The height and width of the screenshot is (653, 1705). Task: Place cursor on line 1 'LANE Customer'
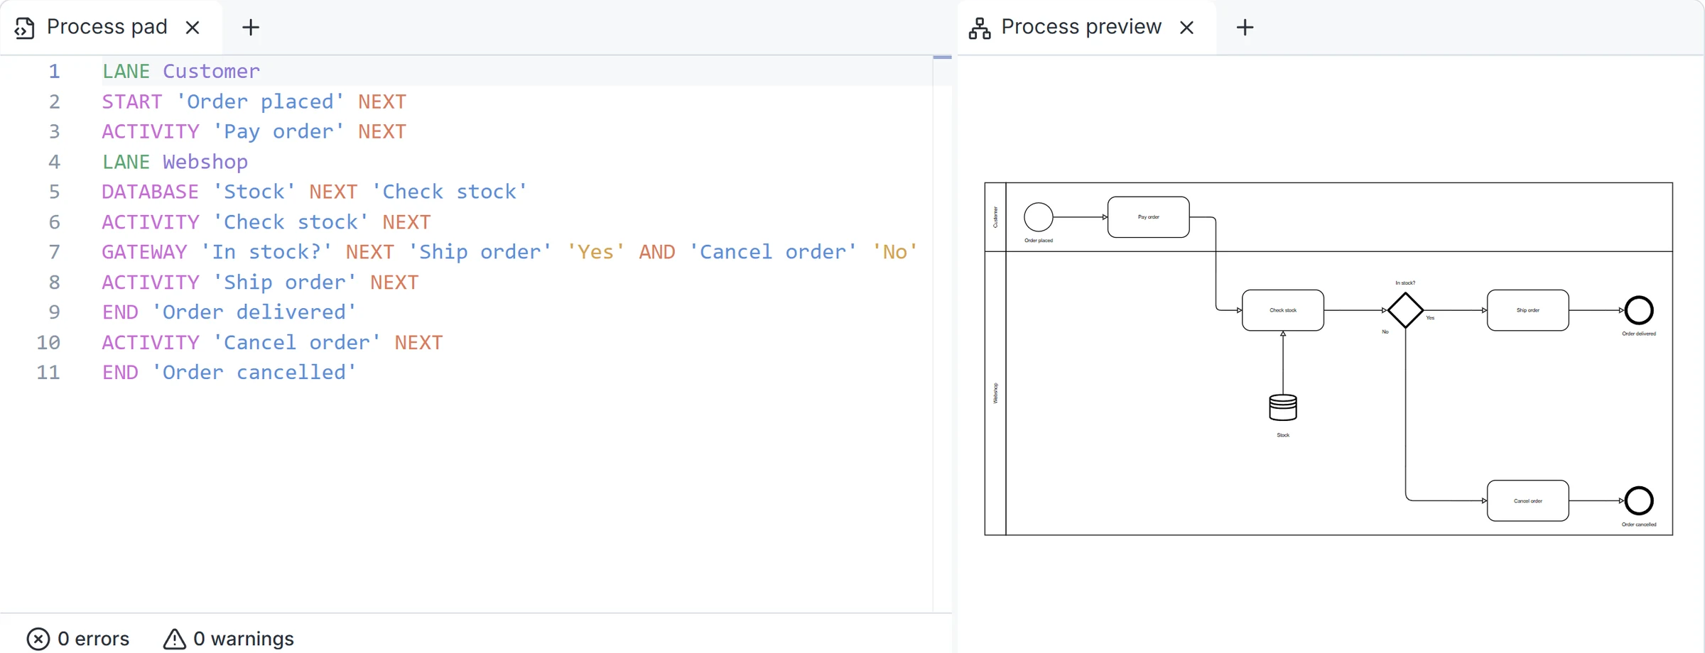pos(181,72)
